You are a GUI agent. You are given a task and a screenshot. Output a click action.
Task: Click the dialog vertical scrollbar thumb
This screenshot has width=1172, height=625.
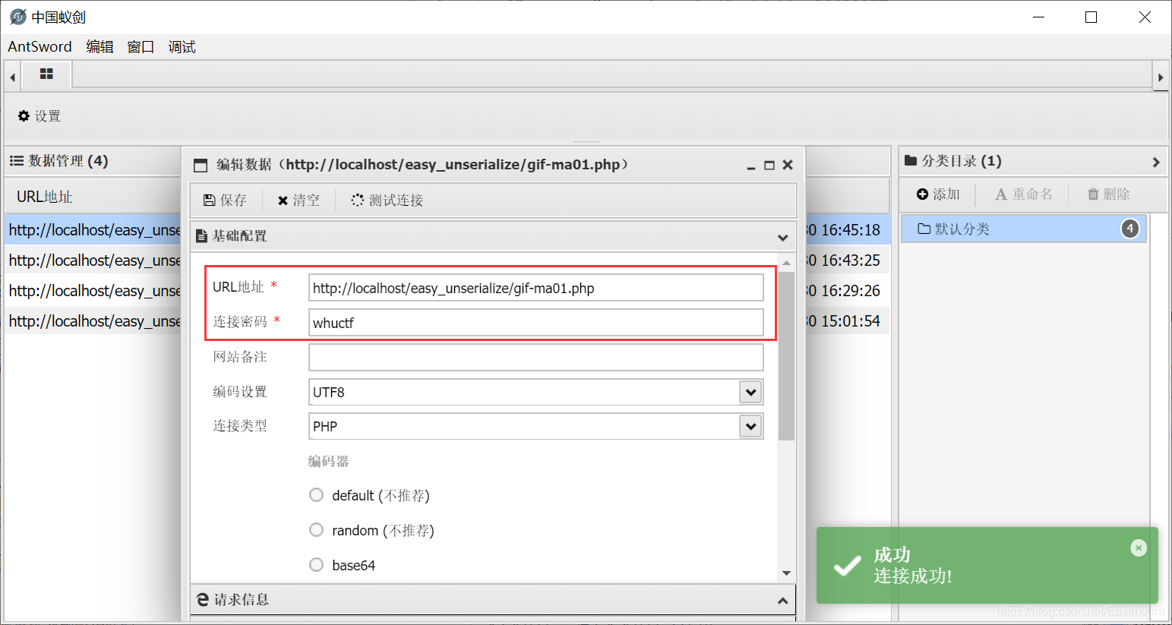tap(786, 356)
